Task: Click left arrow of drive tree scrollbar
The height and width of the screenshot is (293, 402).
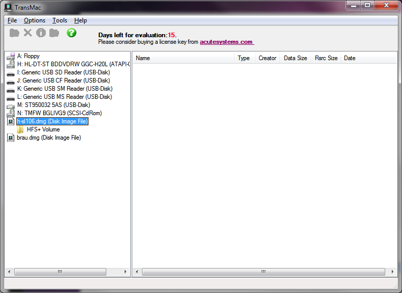Action: coord(9,272)
